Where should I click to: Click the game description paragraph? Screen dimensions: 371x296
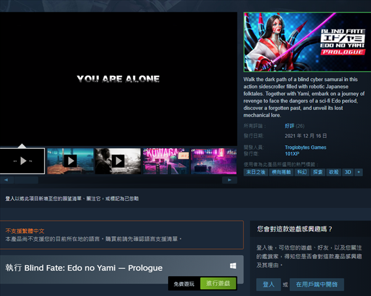[x=304, y=97]
